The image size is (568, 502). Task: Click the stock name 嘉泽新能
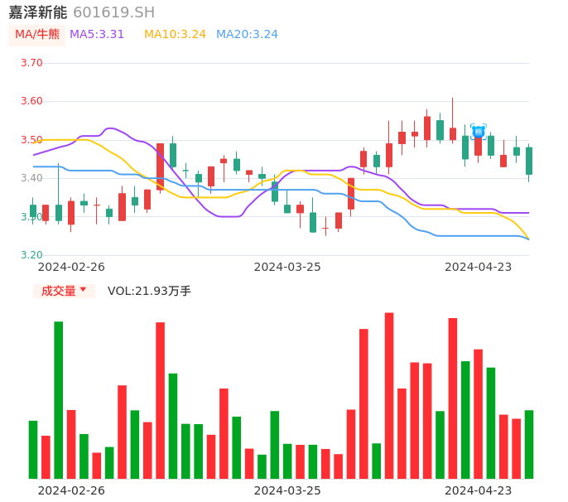tap(37, 12)
